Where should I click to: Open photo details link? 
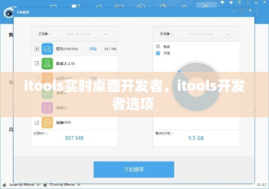tap(93, 49)
